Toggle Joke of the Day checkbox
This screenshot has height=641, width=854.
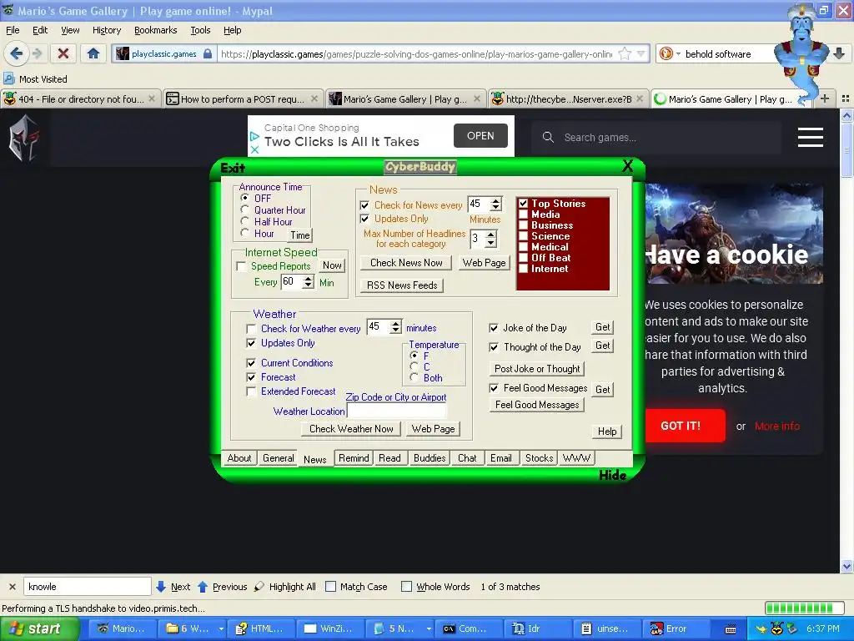[494, 328]
